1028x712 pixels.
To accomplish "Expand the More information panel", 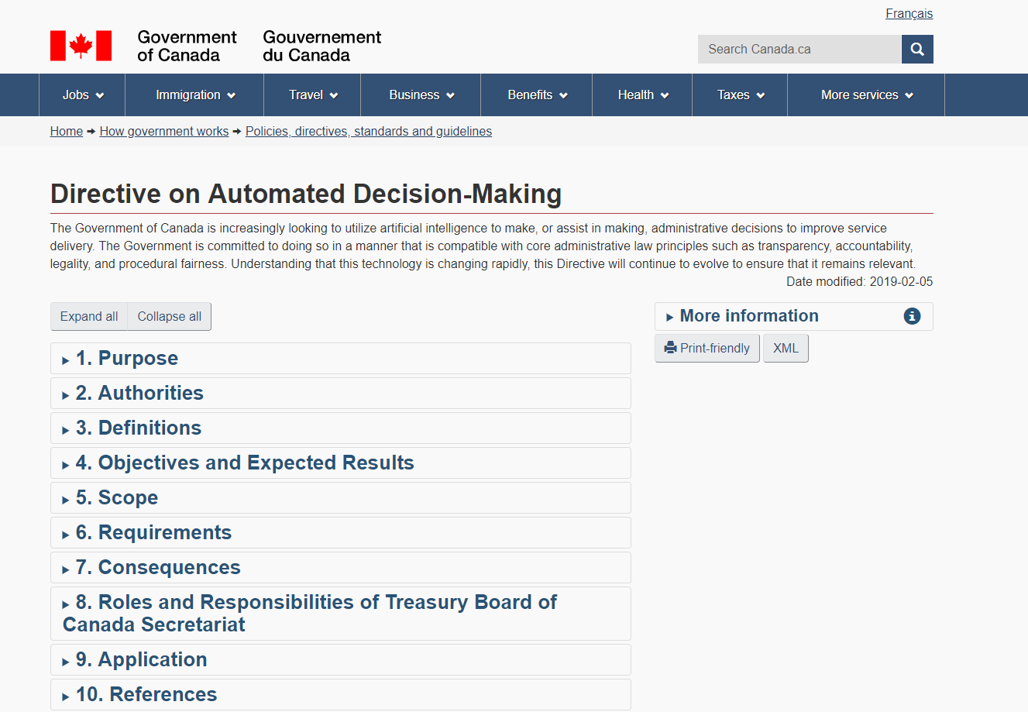I will click(x=794, y=316).
